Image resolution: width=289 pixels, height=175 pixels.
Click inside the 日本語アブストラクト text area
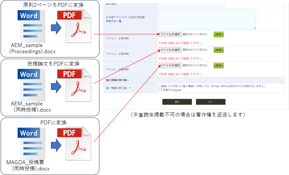(207, 19)
